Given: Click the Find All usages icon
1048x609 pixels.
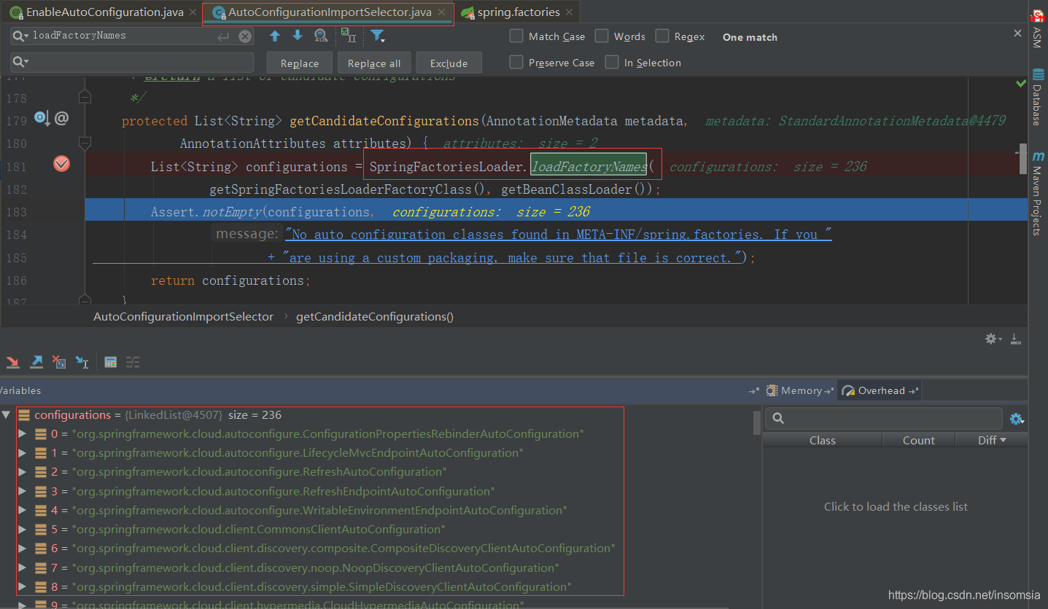Looking at the screenshot, I should click(x=321, y=36).
